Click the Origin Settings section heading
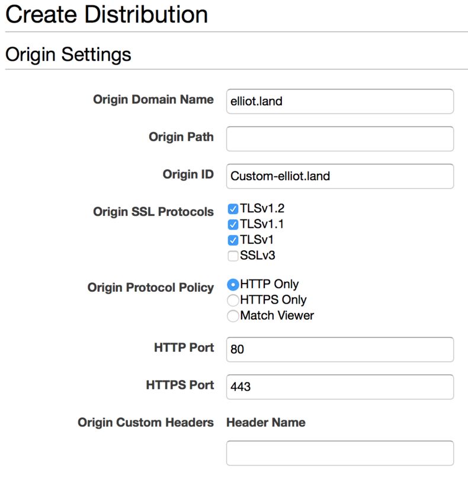 [x=68, y=55]
